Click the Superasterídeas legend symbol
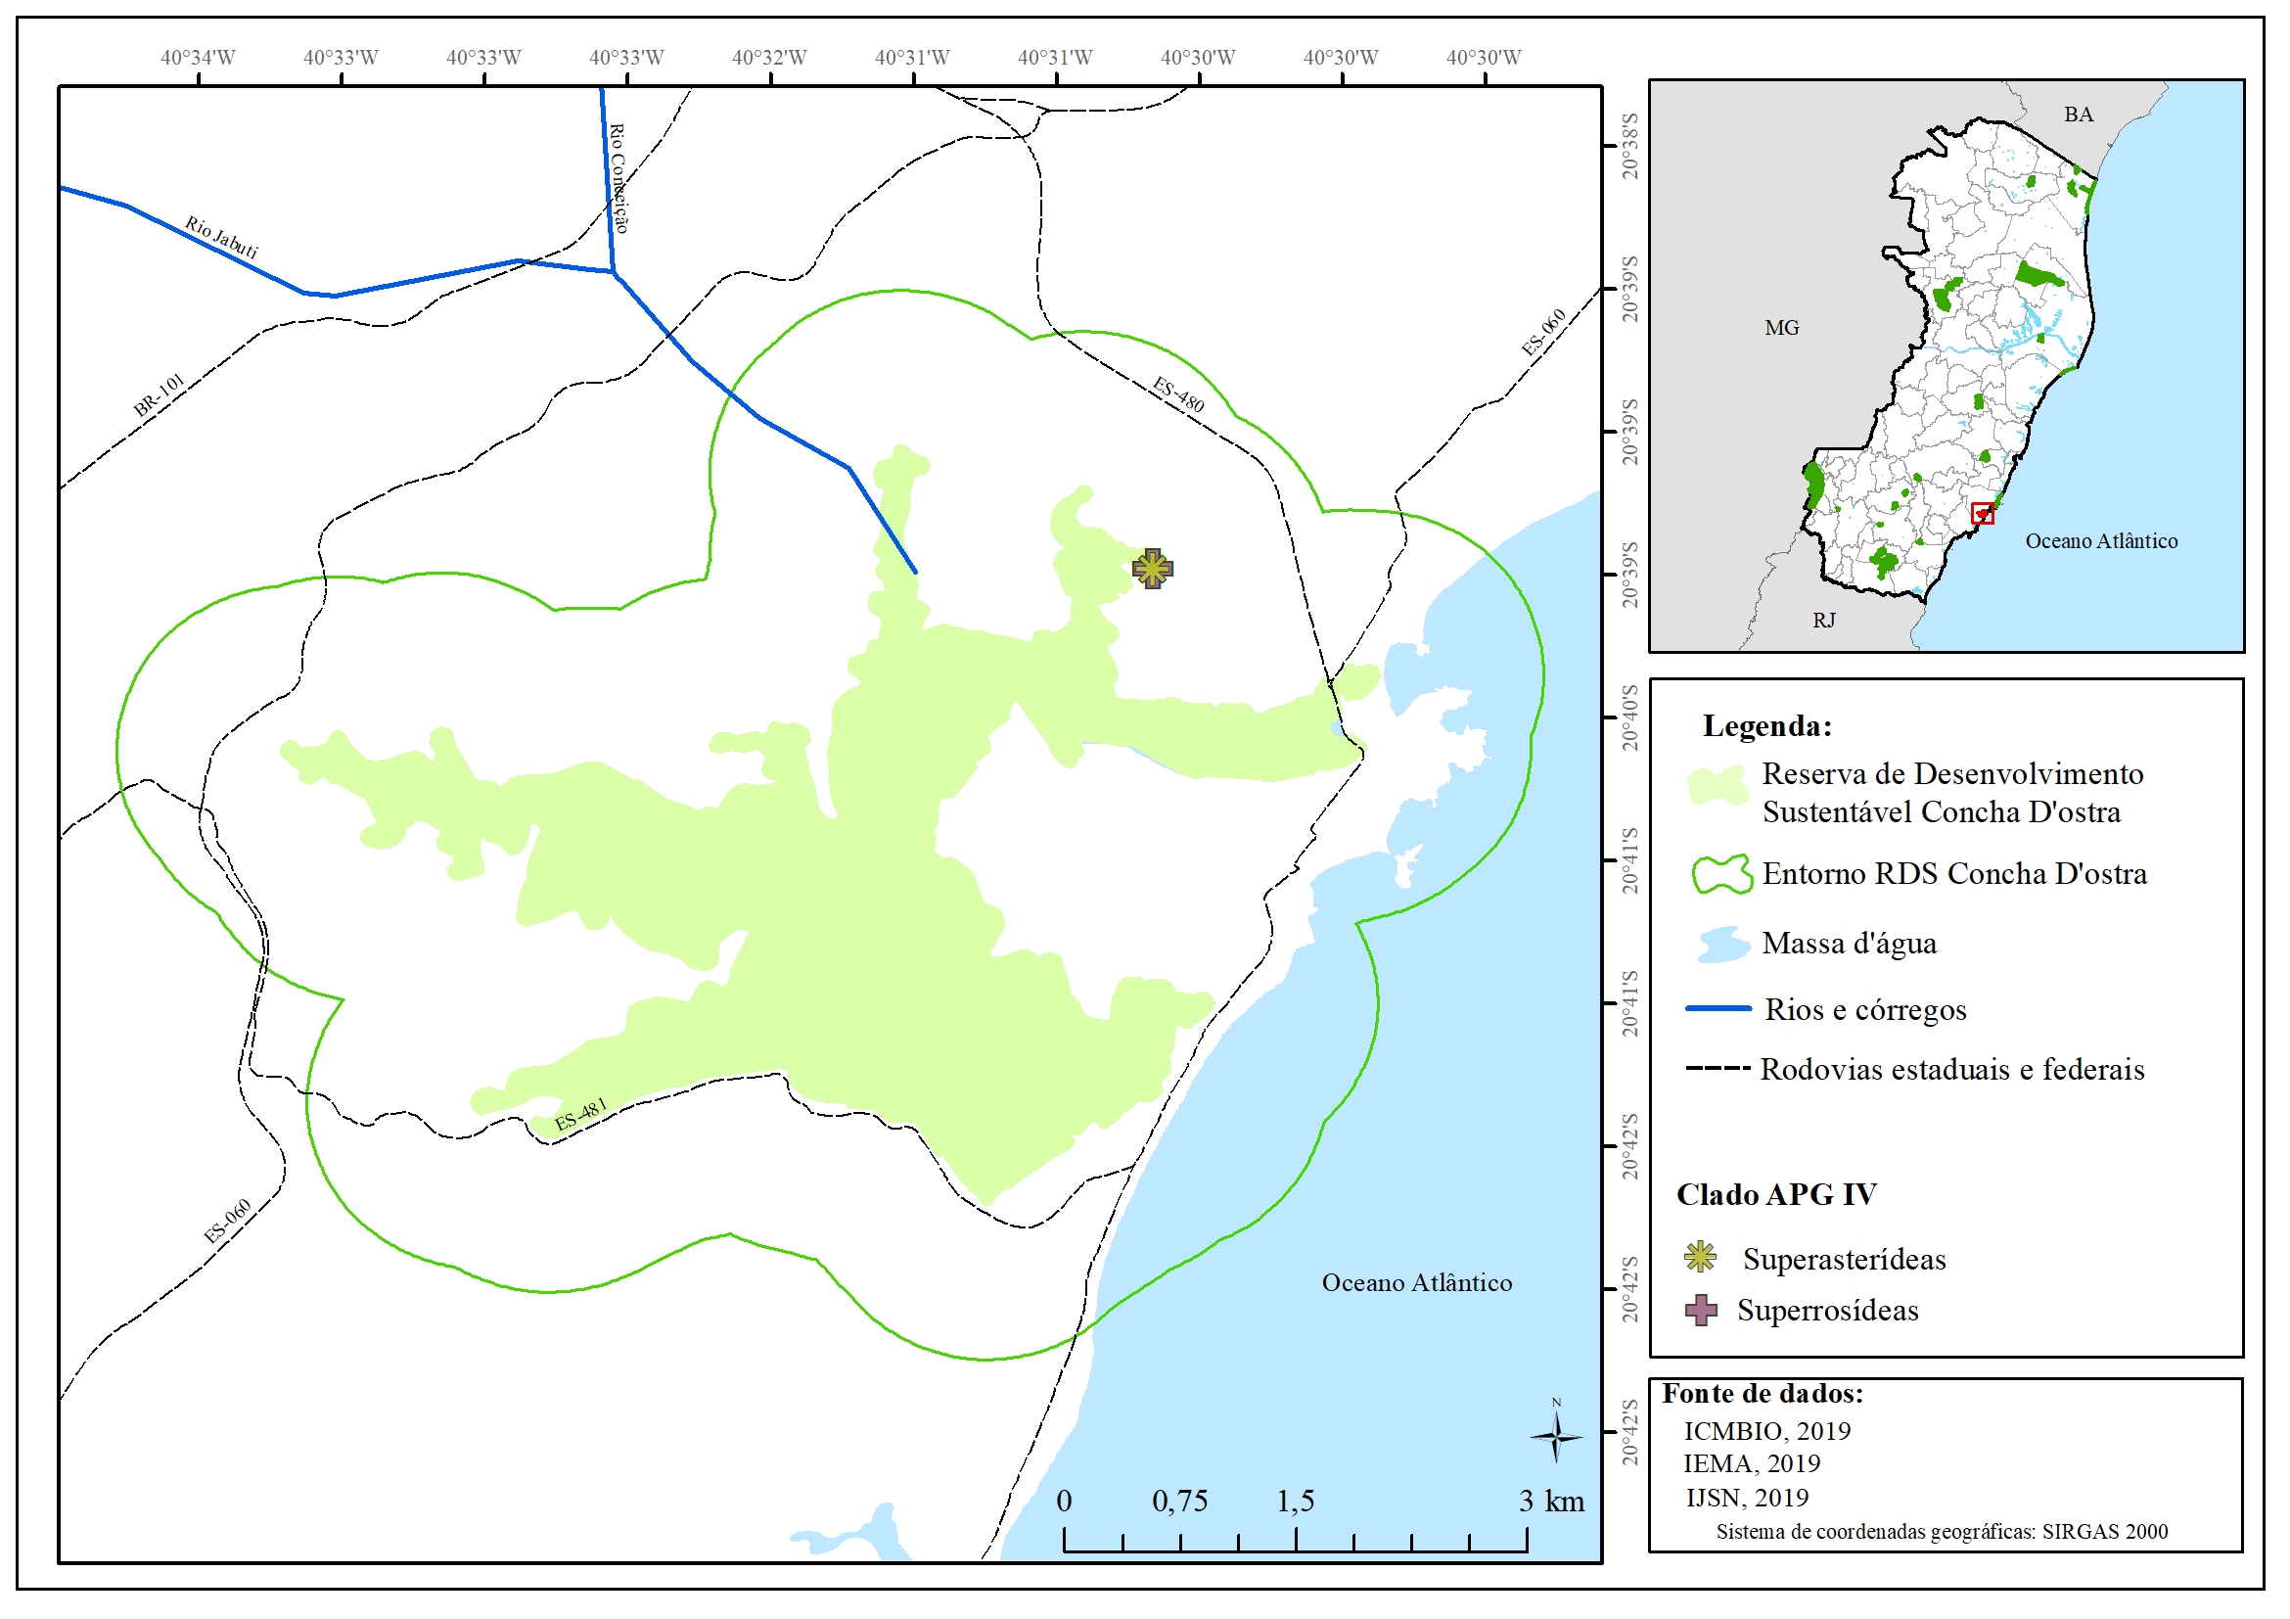Viewport: 2290px width, 1619px height. pos(1701,1258)
